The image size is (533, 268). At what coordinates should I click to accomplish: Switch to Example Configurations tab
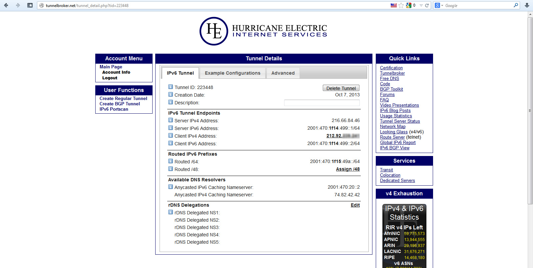point(233,73)
